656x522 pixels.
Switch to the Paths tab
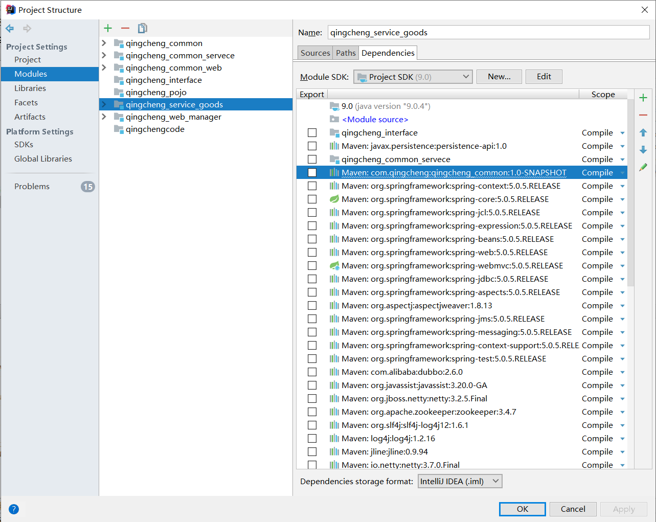coord(346,53)
